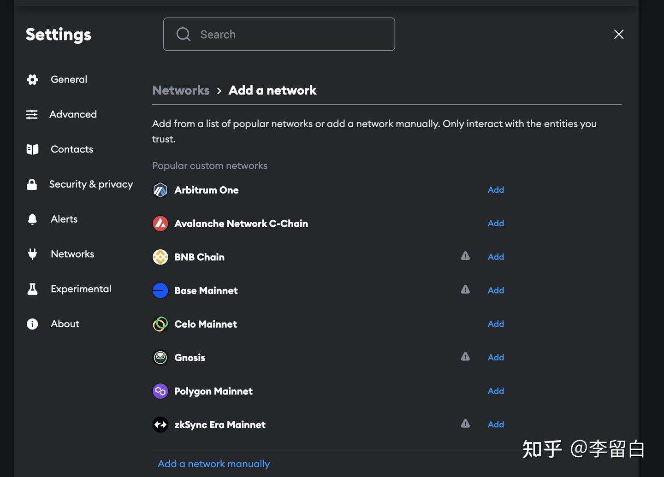The image size is (664, 477).
Task: Click the Celo Mainnet logo icon
Action: tap(160, 324)
